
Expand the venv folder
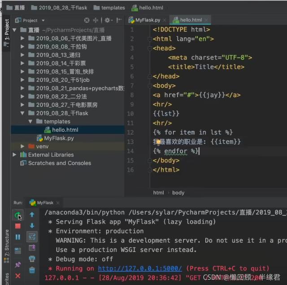[22, 146]
